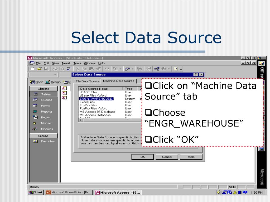Click the New database toolbar icon
Image resolution: width=270 pixels, height=202 pixels.
tap(32, 69)
